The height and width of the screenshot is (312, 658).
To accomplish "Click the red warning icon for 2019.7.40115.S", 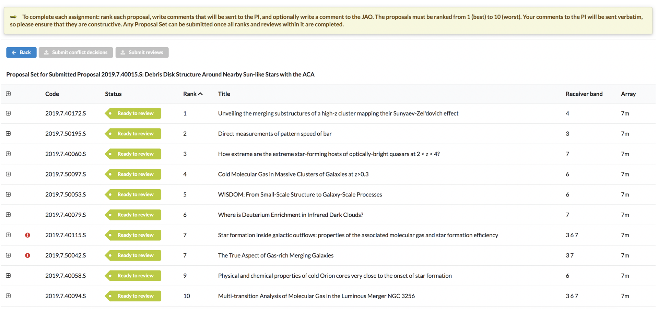I will 27,235.
